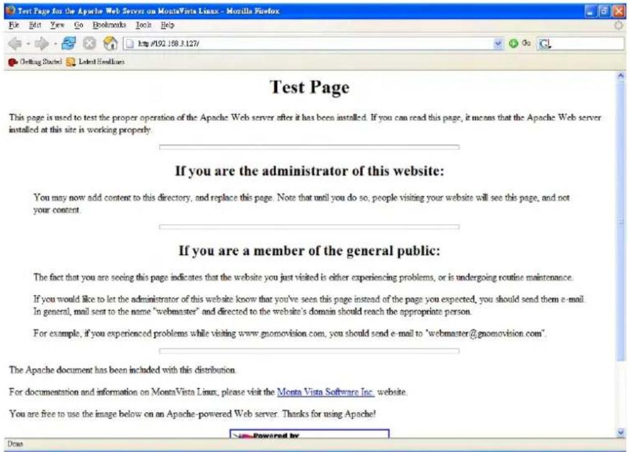This screenshot has width=629, height=452.
Task: Open the View menu
Action: (57, 25)
